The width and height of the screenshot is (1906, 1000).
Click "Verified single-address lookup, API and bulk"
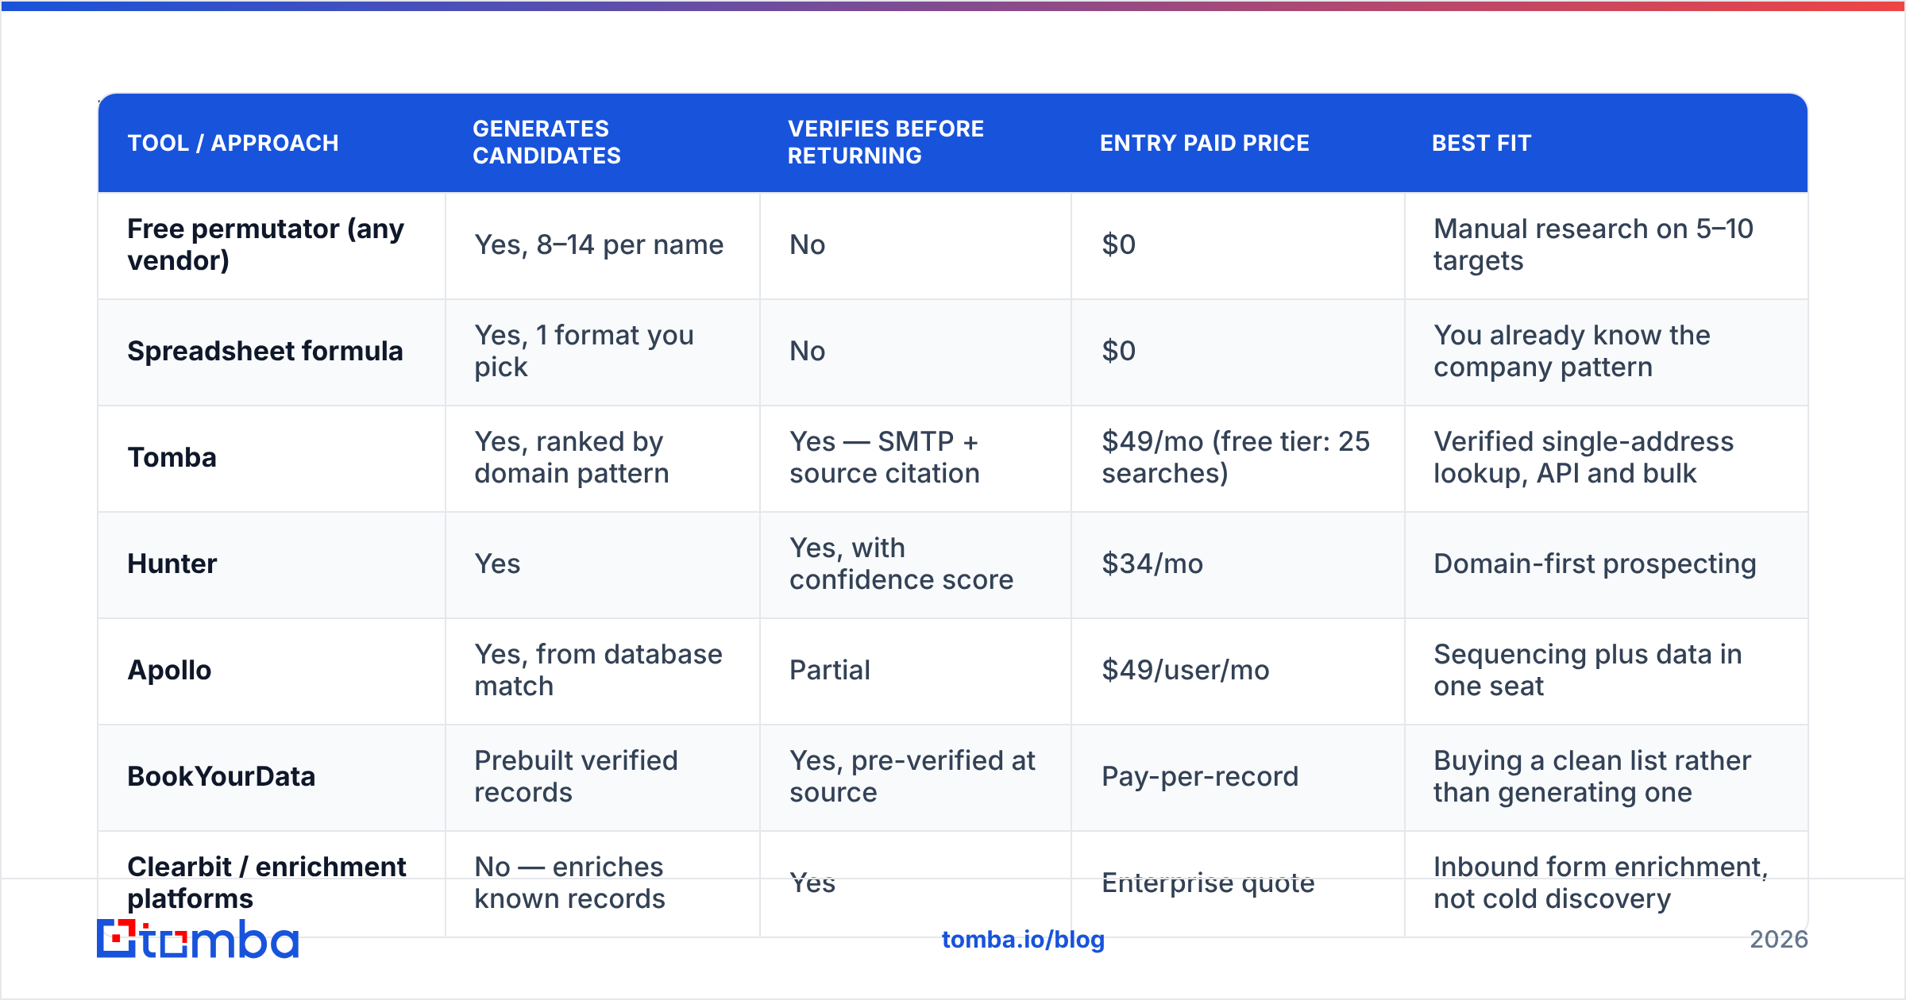[x=1584, y=457]
